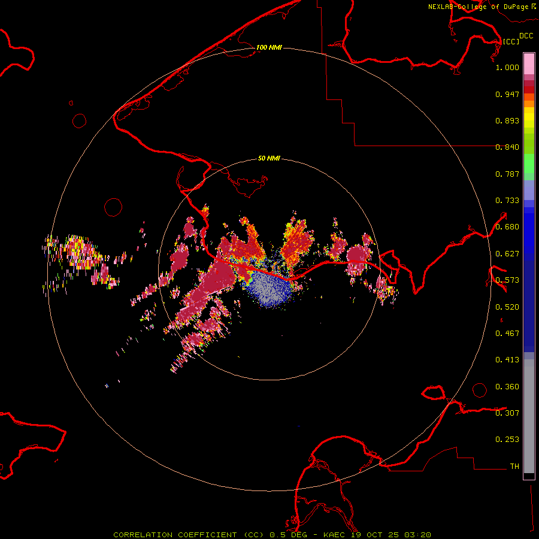Click the 0.947 legend value
The height and width of the screenshot is (539, 539).
tap(507, 94)
